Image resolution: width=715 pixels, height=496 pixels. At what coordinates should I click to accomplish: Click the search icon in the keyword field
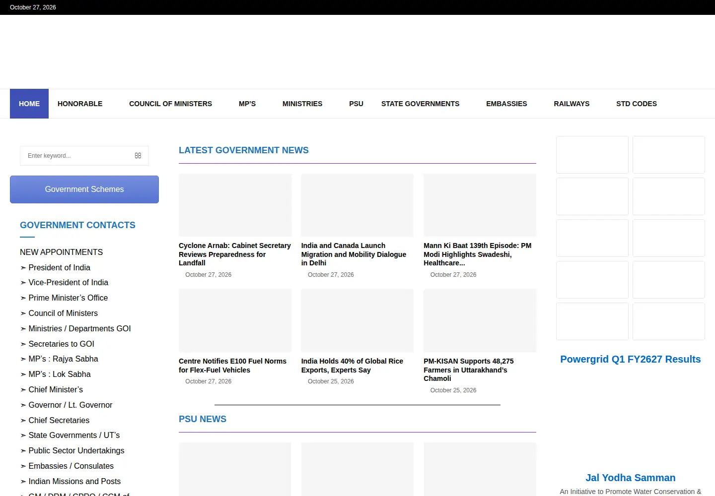pyautogui.click(x=138, y=156)
